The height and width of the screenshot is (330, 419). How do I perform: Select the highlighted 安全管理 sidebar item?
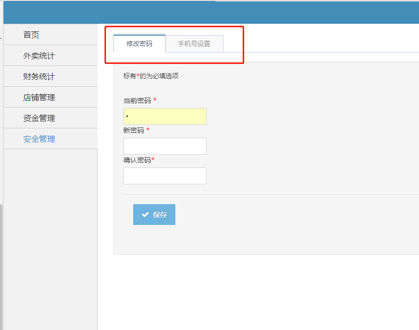[39, 139]
